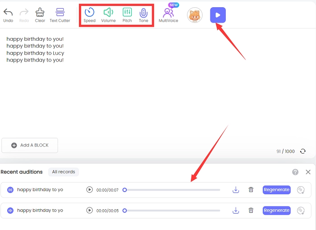The image size is (316, 230).
Task: Switch to the All records tab
Action: [64, 172]
